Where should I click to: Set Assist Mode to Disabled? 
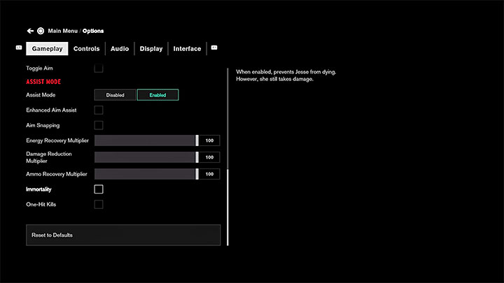coord(115,95)
